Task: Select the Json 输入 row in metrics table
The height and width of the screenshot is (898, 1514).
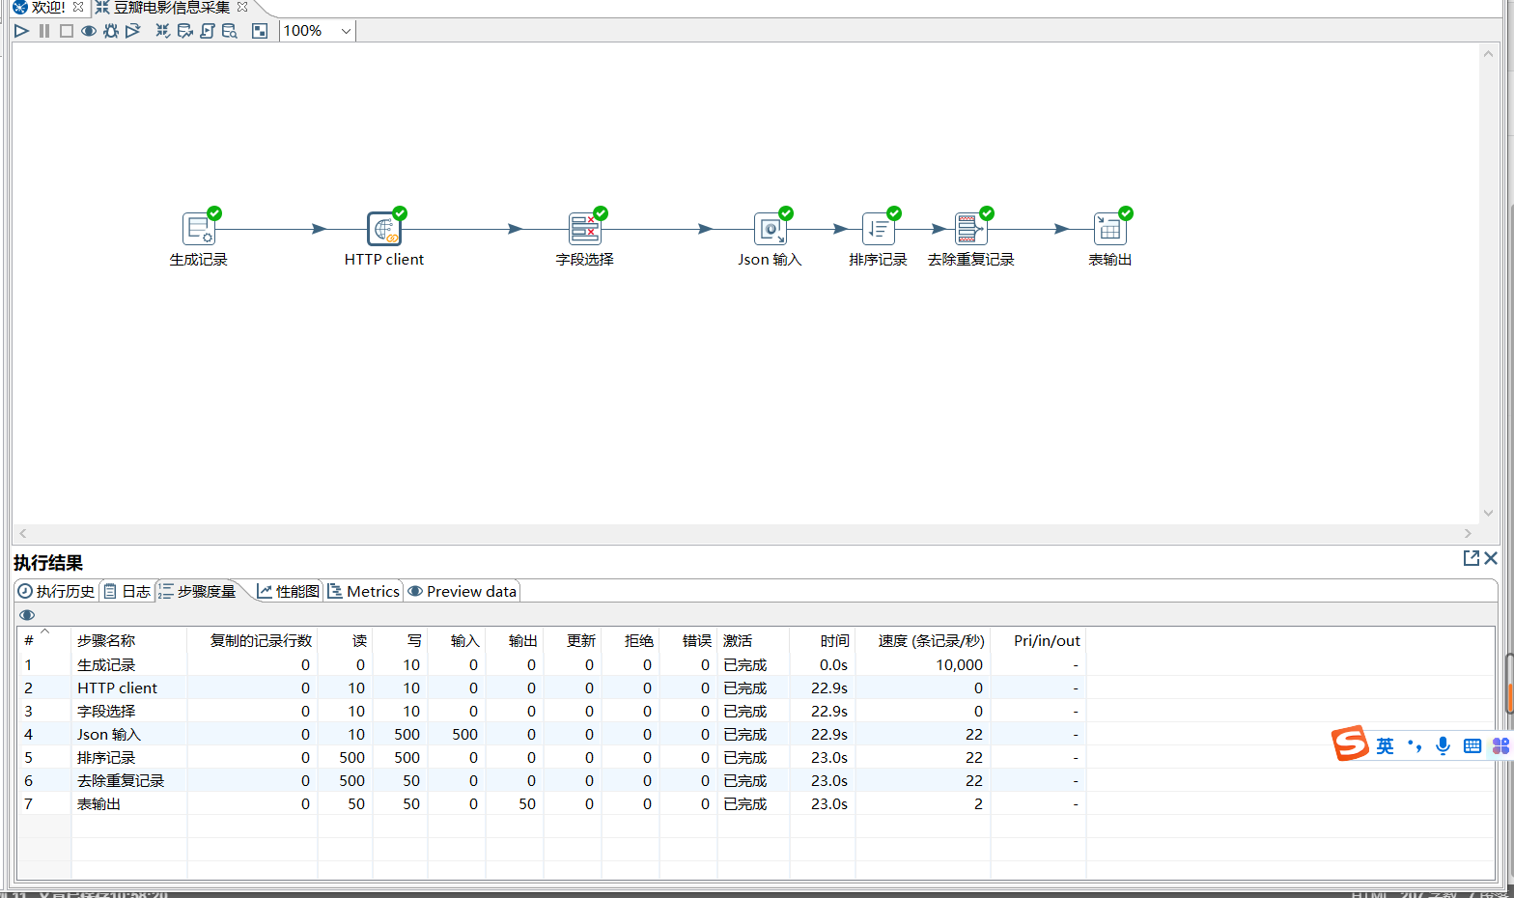Action: click(551, 734)
